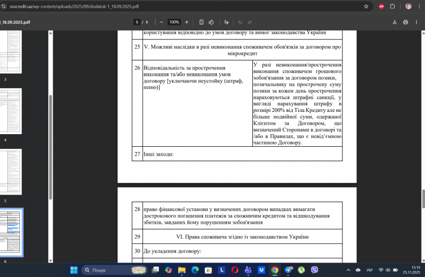Screen dimensions: 425x277
Task: Click thumbnail sidebar scroll down arrow
Action: [x=50, y=261]
